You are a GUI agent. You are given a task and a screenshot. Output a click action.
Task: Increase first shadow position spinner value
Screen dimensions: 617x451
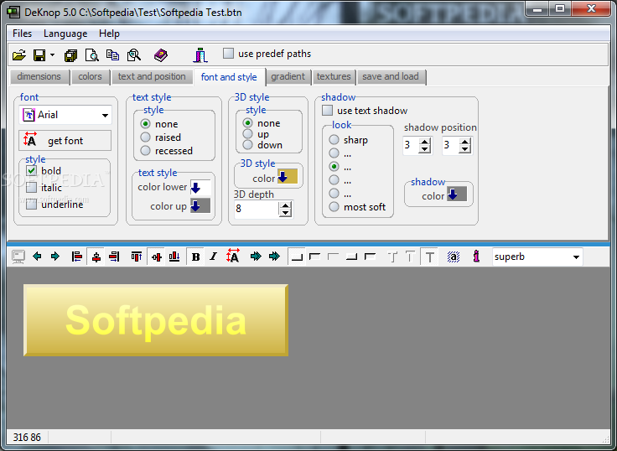pyautogui.click(x=424, y=142)
